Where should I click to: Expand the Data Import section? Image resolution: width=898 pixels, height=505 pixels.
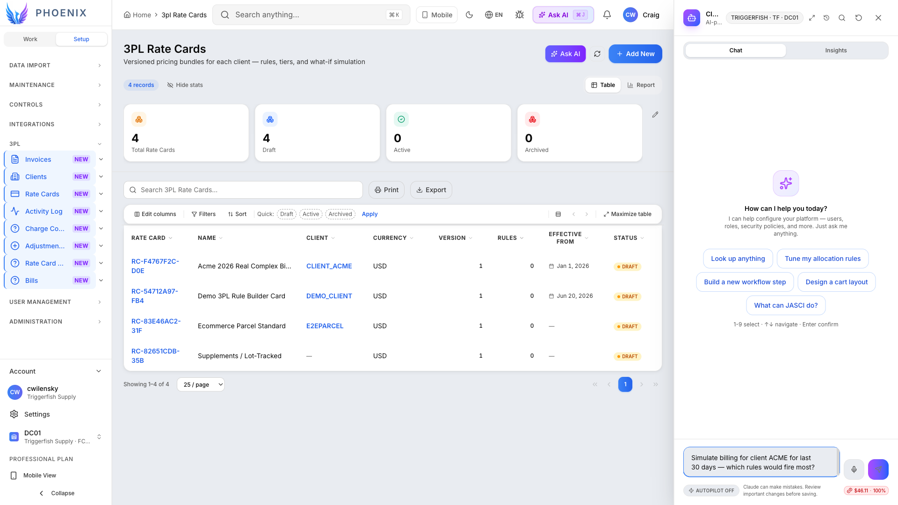click(x=55, y=65)
